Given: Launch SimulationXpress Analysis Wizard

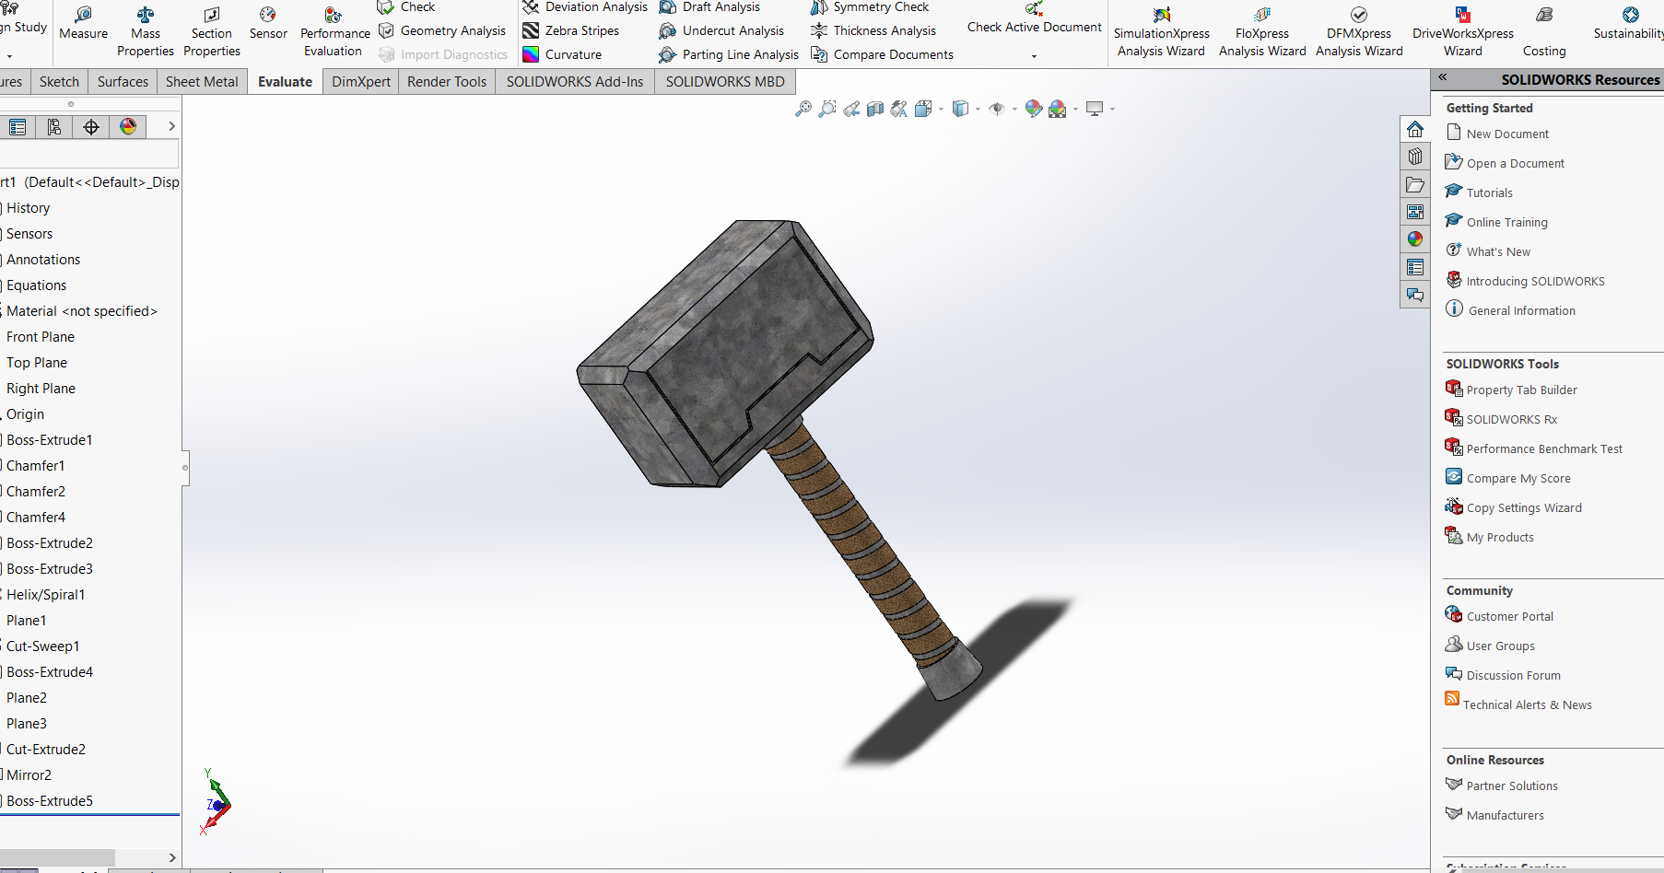Looking at the screenshot, I should 1161,31.
